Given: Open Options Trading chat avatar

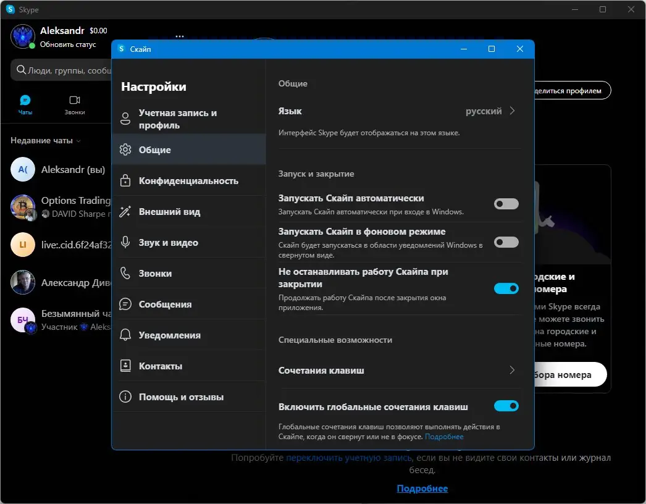Looking at the screenshot, I should click(x=23, y=207).
